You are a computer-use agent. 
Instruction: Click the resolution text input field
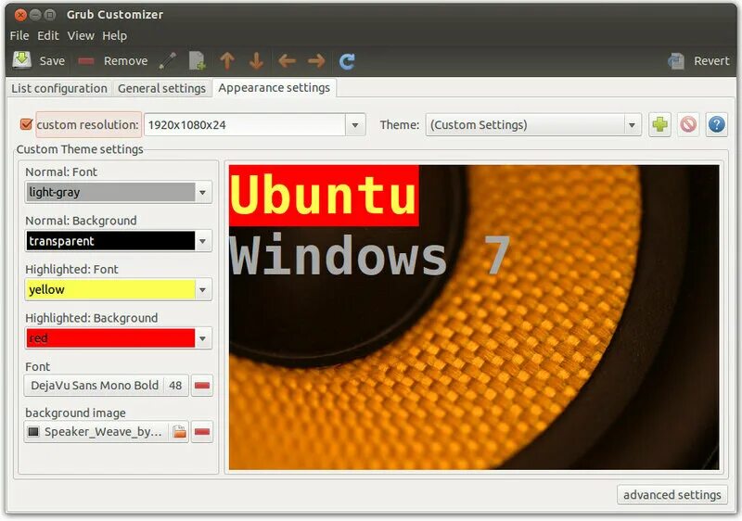[245, 125]
